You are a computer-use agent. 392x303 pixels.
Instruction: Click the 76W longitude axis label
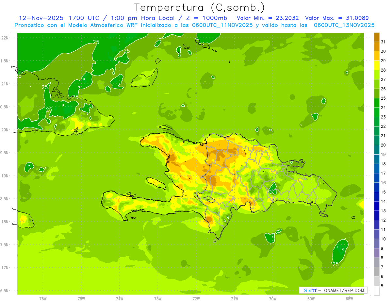[x=43, y=299]
